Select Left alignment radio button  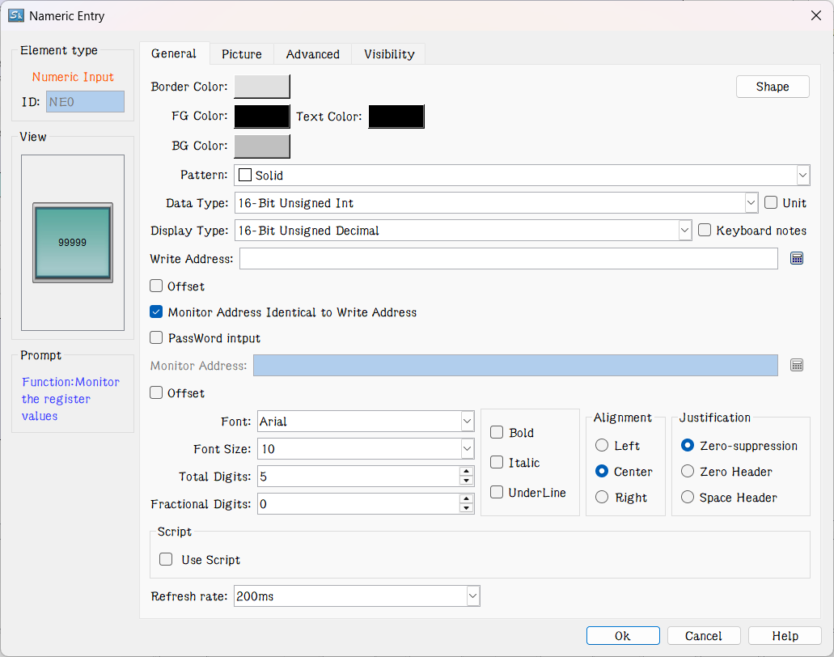[602, 446]
